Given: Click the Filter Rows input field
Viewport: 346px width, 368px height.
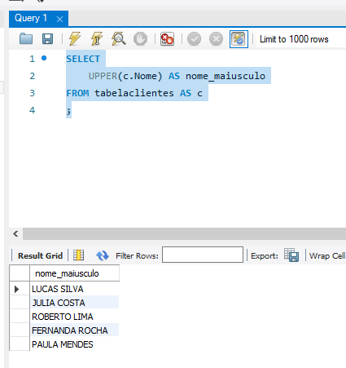Looking at the screenshot, I should click(203, 255).
